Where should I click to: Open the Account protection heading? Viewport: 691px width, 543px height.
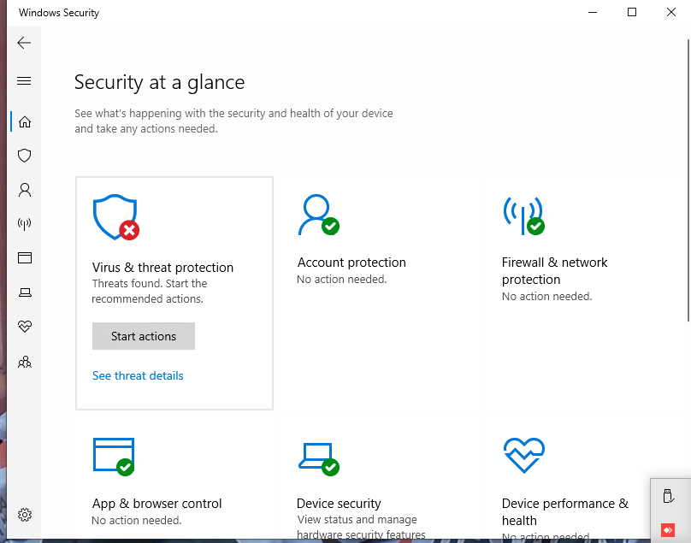pyautogui.click(x=351, y=263)
